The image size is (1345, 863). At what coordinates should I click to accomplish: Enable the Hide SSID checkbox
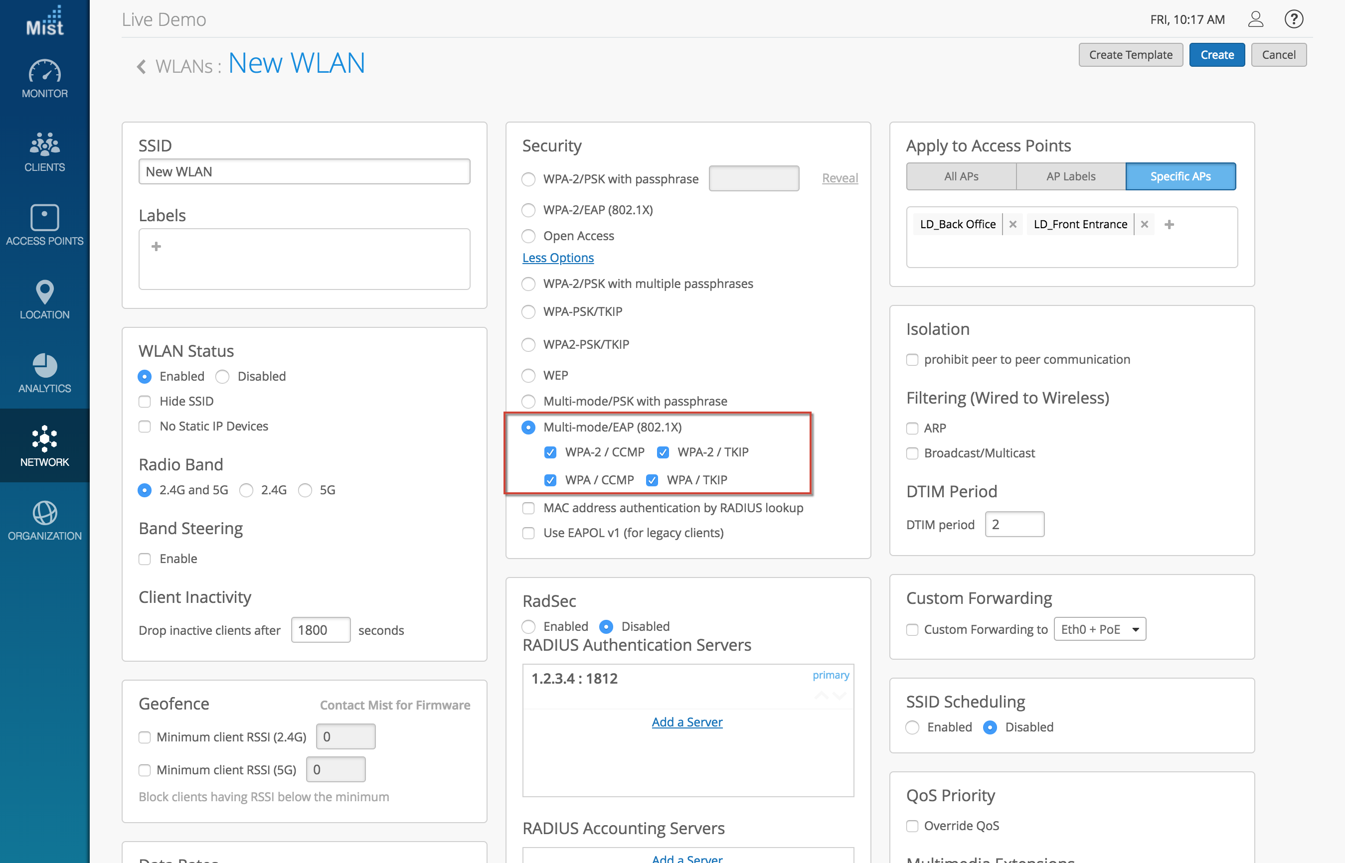click(145, 401)
